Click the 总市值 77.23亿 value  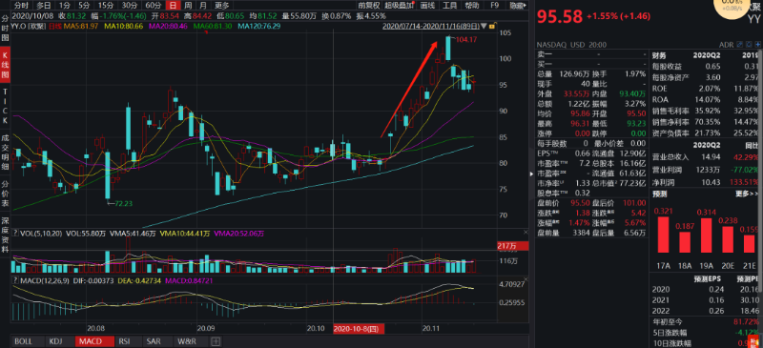pyautogui.click(x=633, y=183)
